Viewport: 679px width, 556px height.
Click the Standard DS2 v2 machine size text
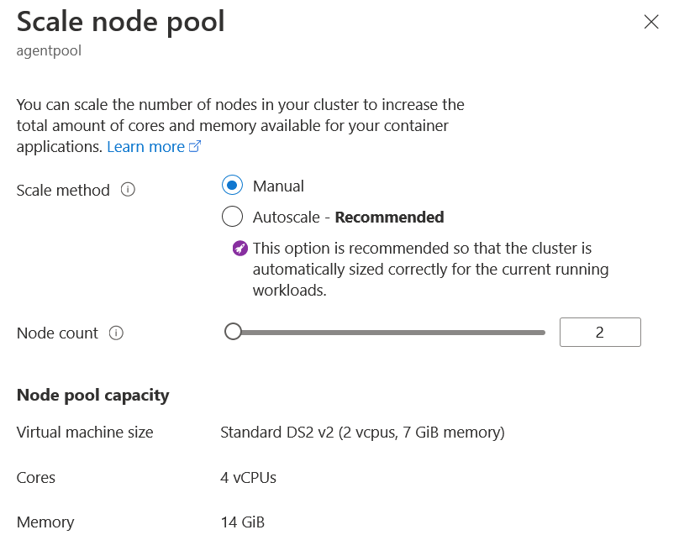362,433
